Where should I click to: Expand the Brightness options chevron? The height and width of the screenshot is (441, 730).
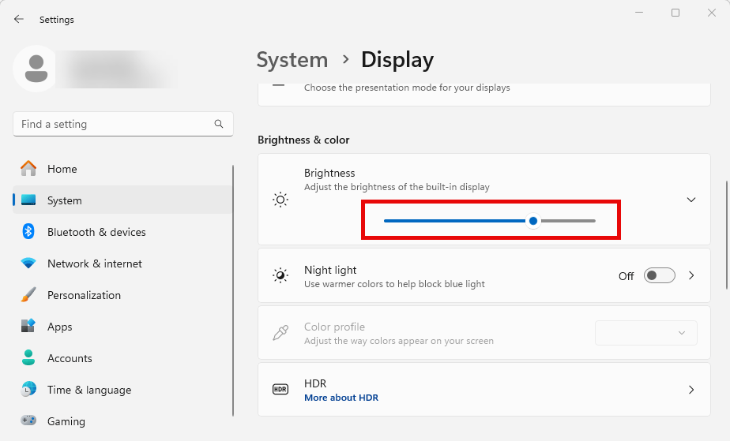tap(691, 200)
